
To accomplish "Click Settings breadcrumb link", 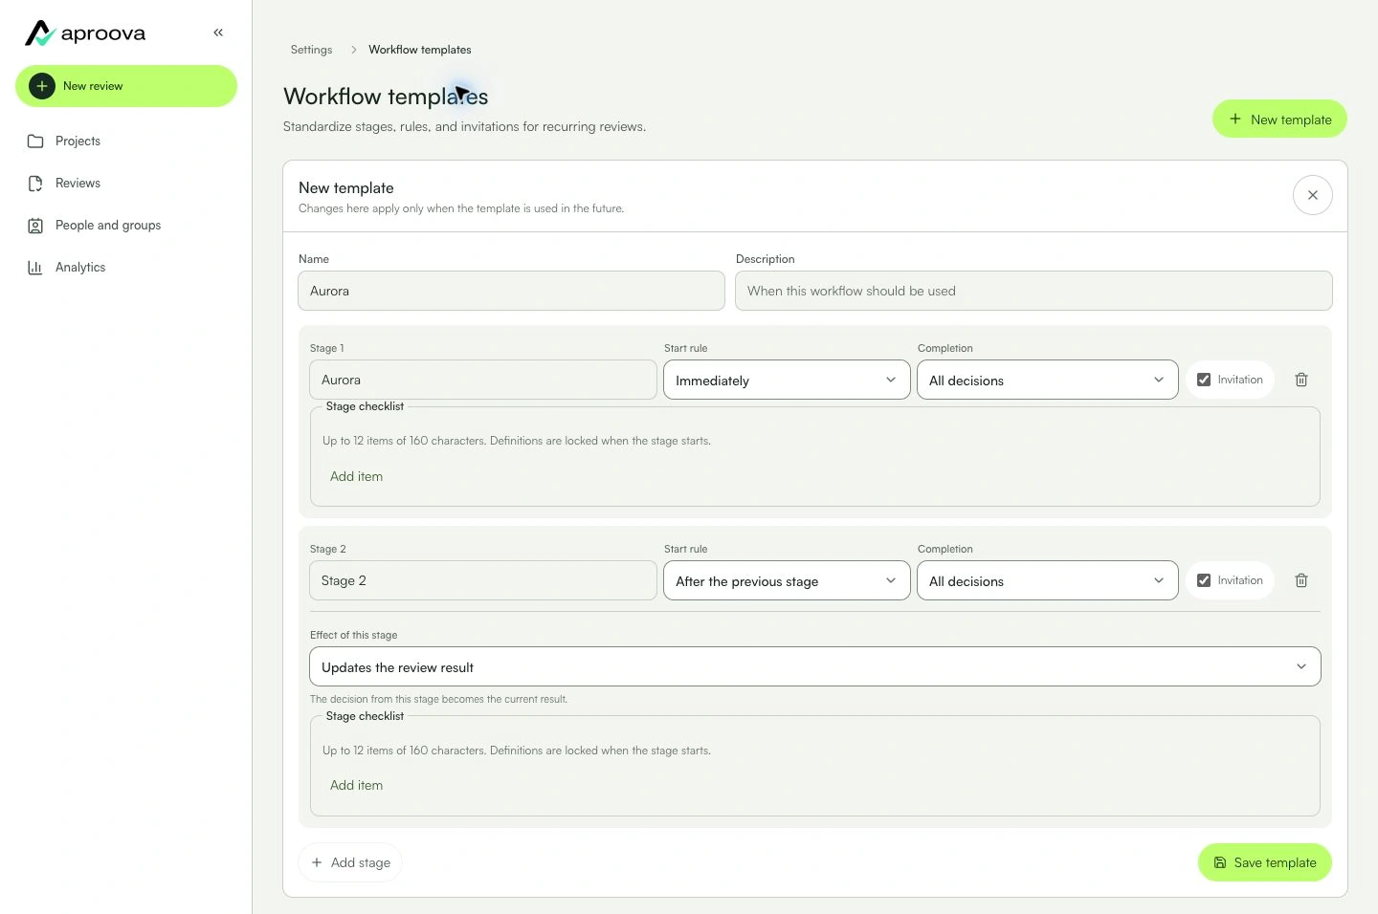I will point(312,50).
